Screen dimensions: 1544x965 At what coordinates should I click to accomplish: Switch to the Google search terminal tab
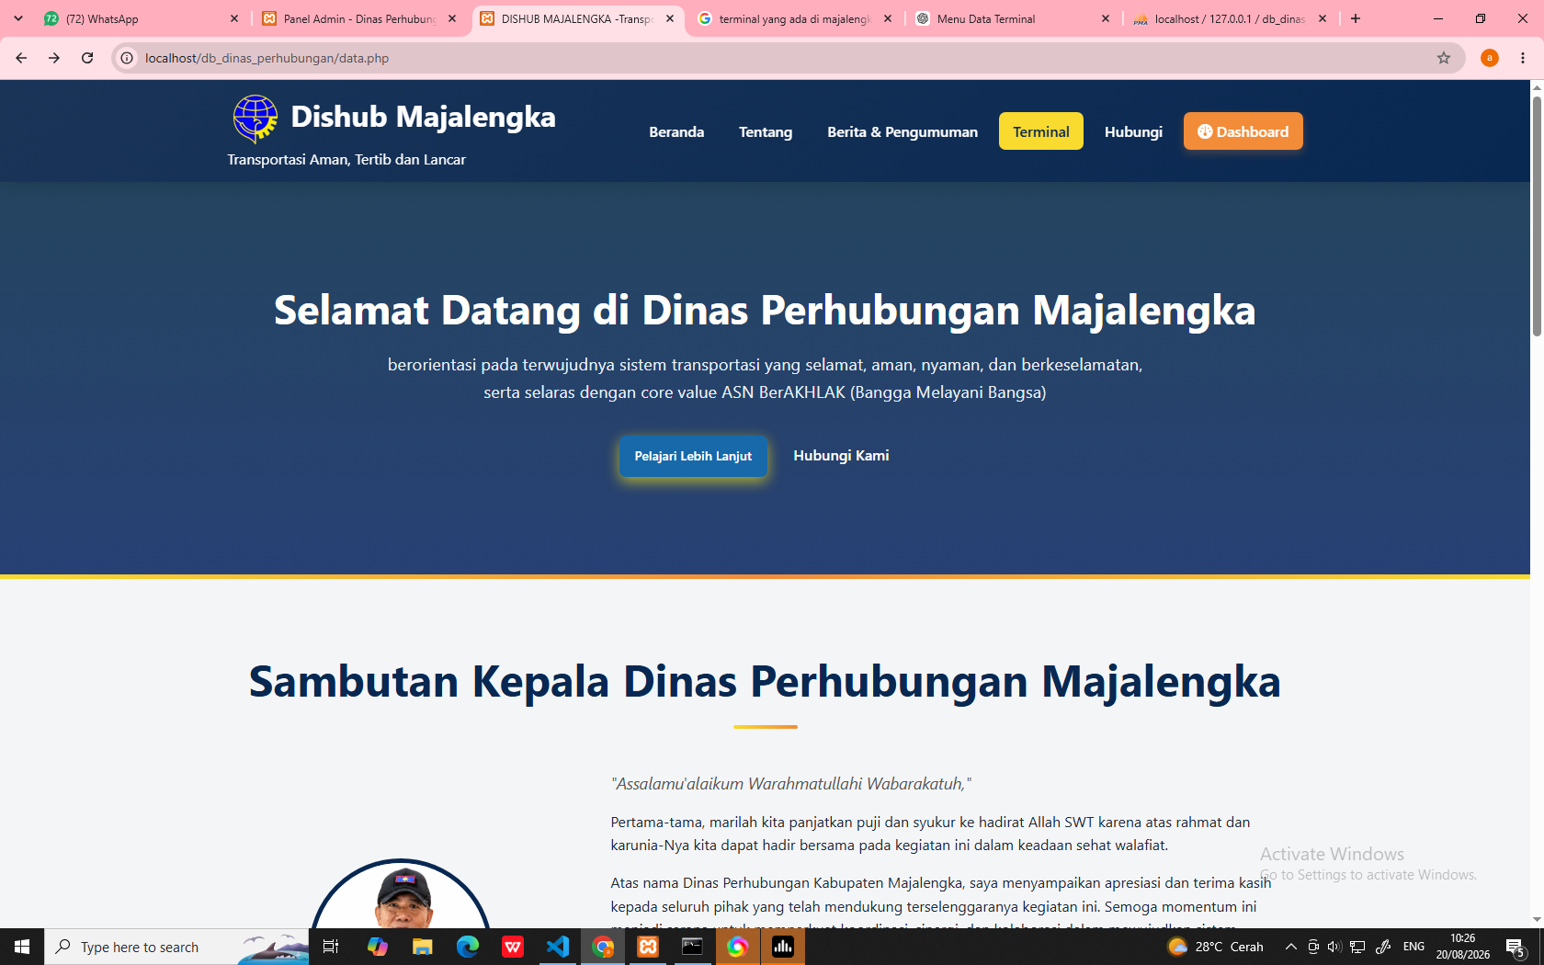point(795,18)
